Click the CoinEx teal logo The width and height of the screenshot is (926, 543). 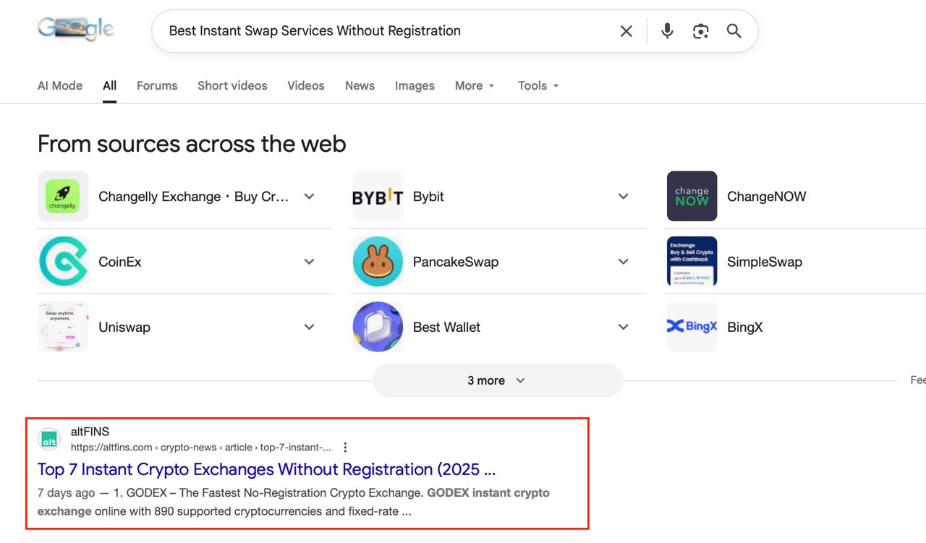(x=63, y=262)
